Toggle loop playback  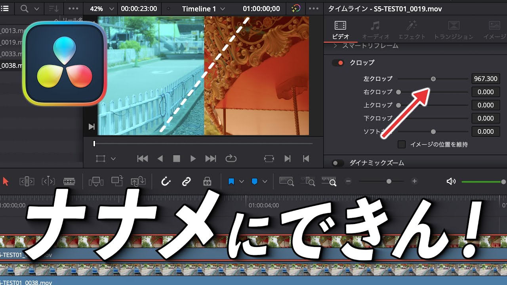click(x=231, y=159)
